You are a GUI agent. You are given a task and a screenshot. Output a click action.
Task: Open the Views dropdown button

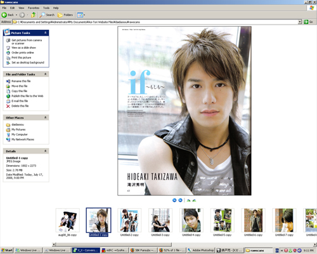coord(81,15)
